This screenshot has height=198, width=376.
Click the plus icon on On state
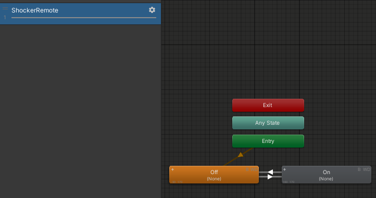(285, 169)
